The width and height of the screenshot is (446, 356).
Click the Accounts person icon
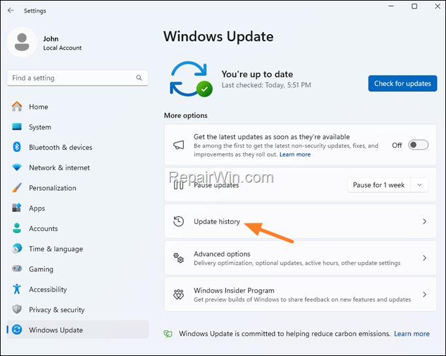17,228
